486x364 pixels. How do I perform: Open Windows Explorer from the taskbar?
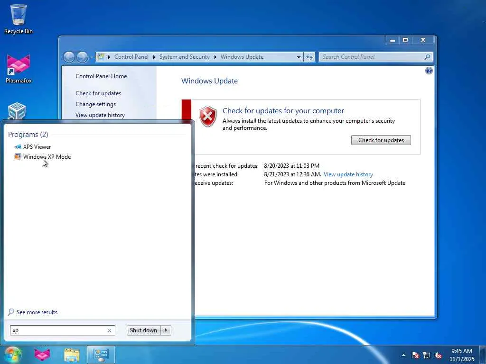(x=72, y=355)
